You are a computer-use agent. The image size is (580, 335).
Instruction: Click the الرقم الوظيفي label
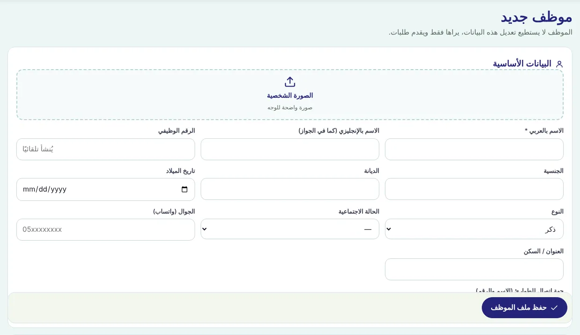click(176, 131)
